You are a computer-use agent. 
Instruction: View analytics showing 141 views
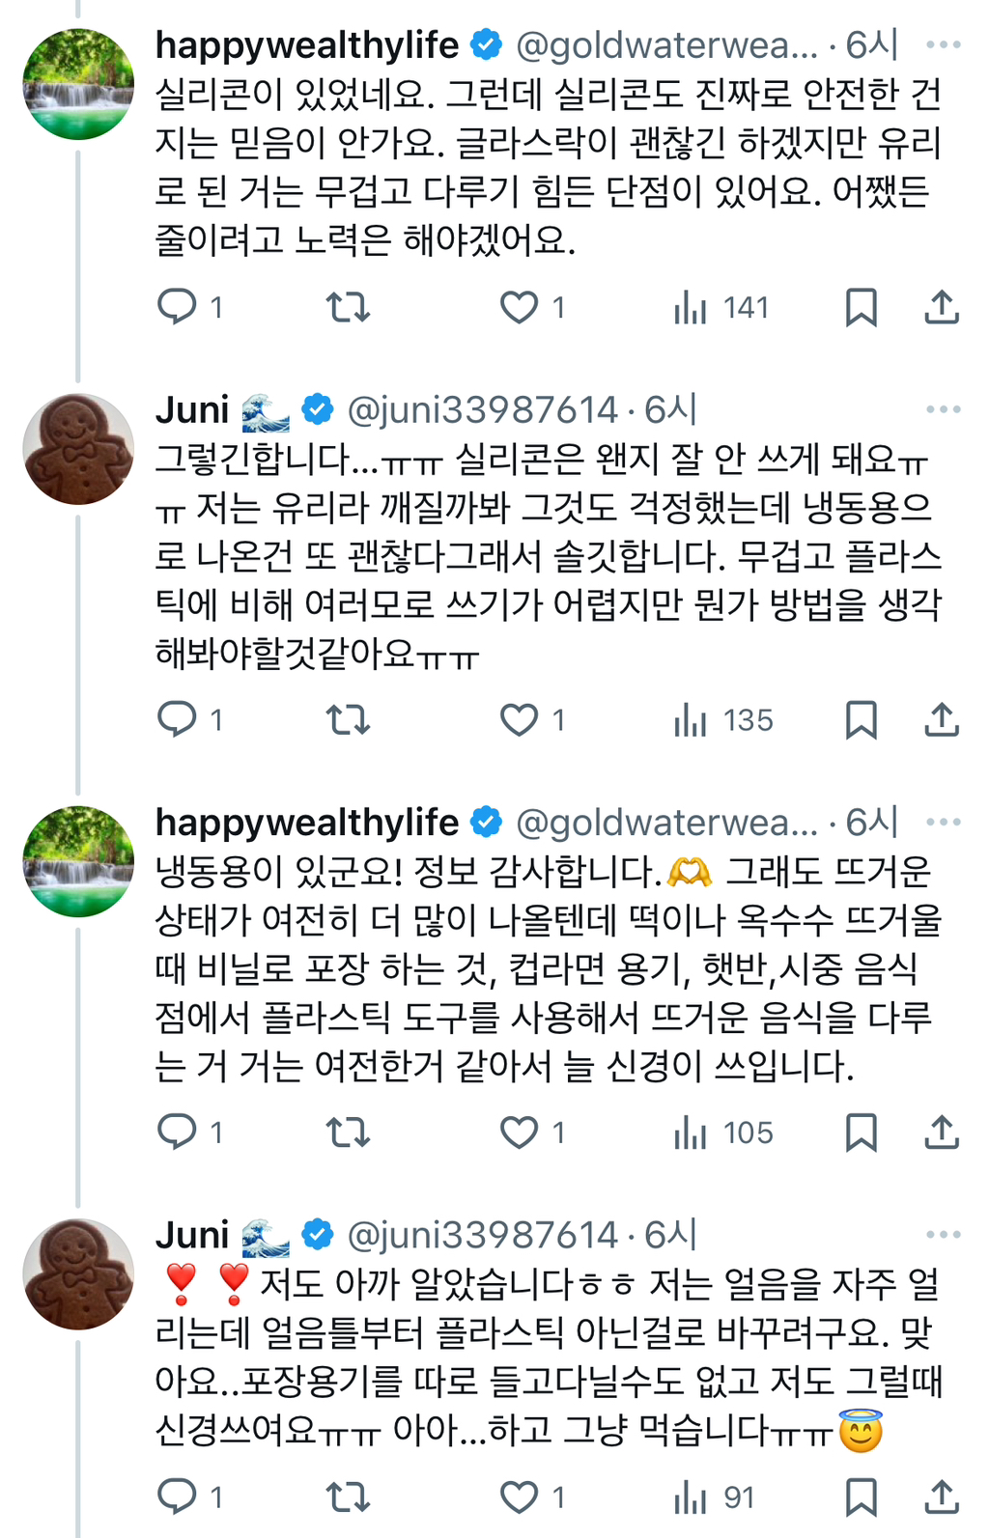[721, 307]
